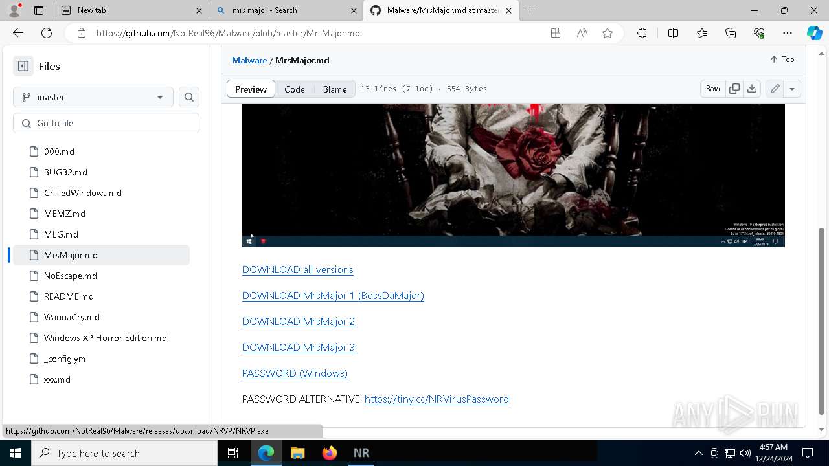Edit this file pencil icon
The image size is (829, 466).
[775, 89]
